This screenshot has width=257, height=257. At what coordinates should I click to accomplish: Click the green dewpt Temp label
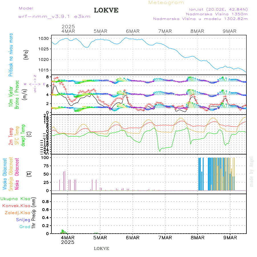tap(23, 135)
